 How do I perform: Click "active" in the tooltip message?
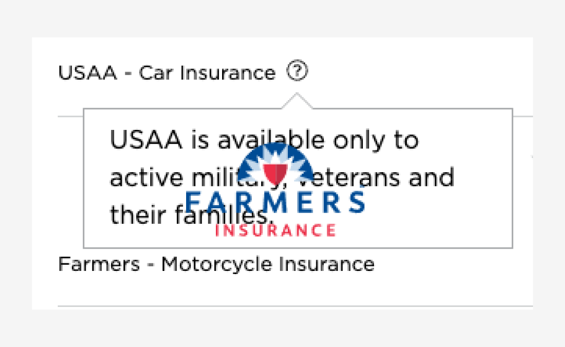tap(146, 178)
